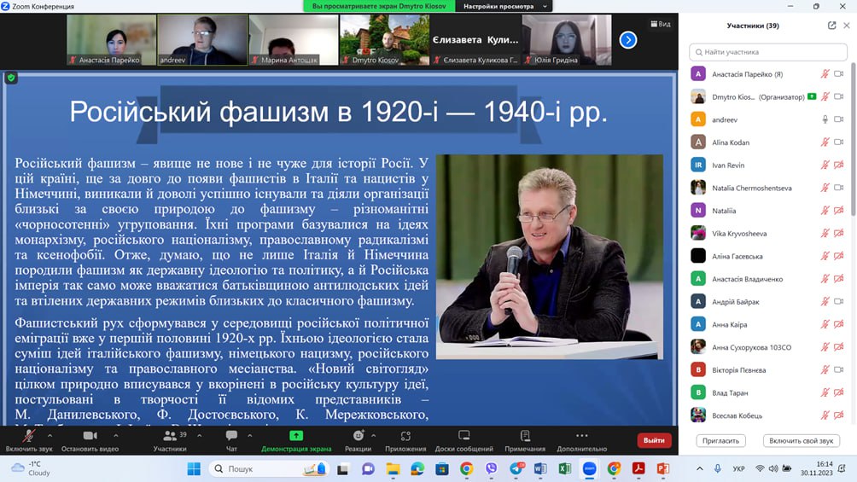Open the Reactions (Реакции) icon

click(359, 436)
